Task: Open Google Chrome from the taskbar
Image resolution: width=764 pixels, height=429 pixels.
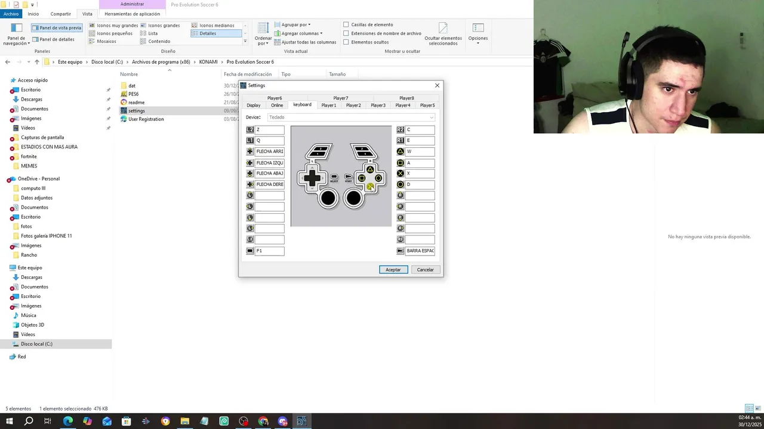Action: [263, 421]
